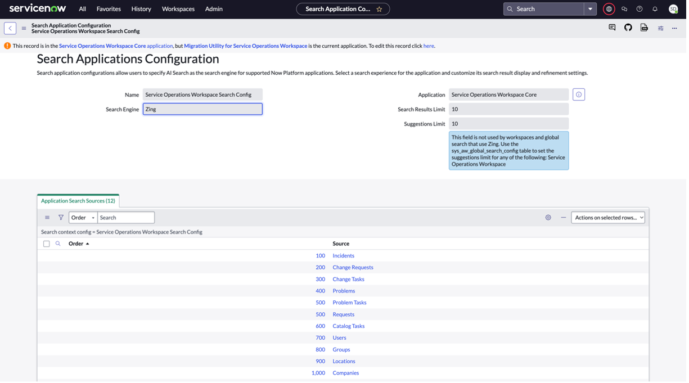The height and width of the screenshot is (383, 689).
Task: Click the favorite star in the title pill
Action: (x=381, y=9)
